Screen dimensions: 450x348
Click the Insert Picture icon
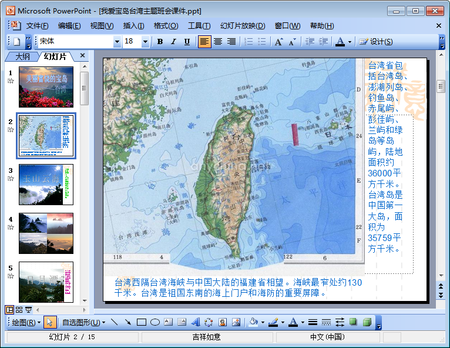[236, 322]
